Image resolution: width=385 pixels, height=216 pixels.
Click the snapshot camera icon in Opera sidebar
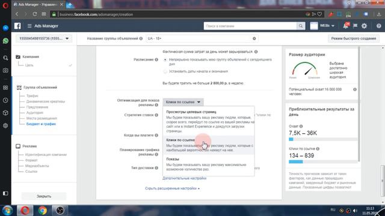point(5,70)
